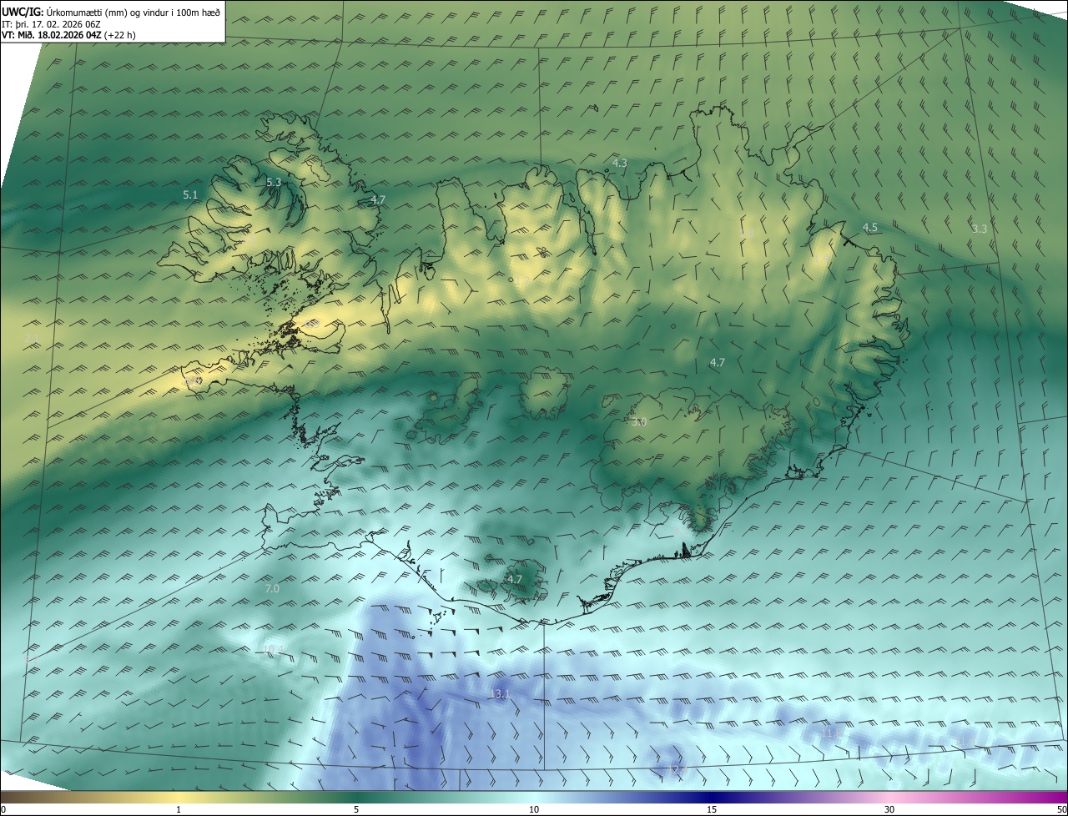Image resolution: width=1068 pixels, height=816 pixels.
Task: Click the '10' tick label on the color scale
Action: (534, 809)
